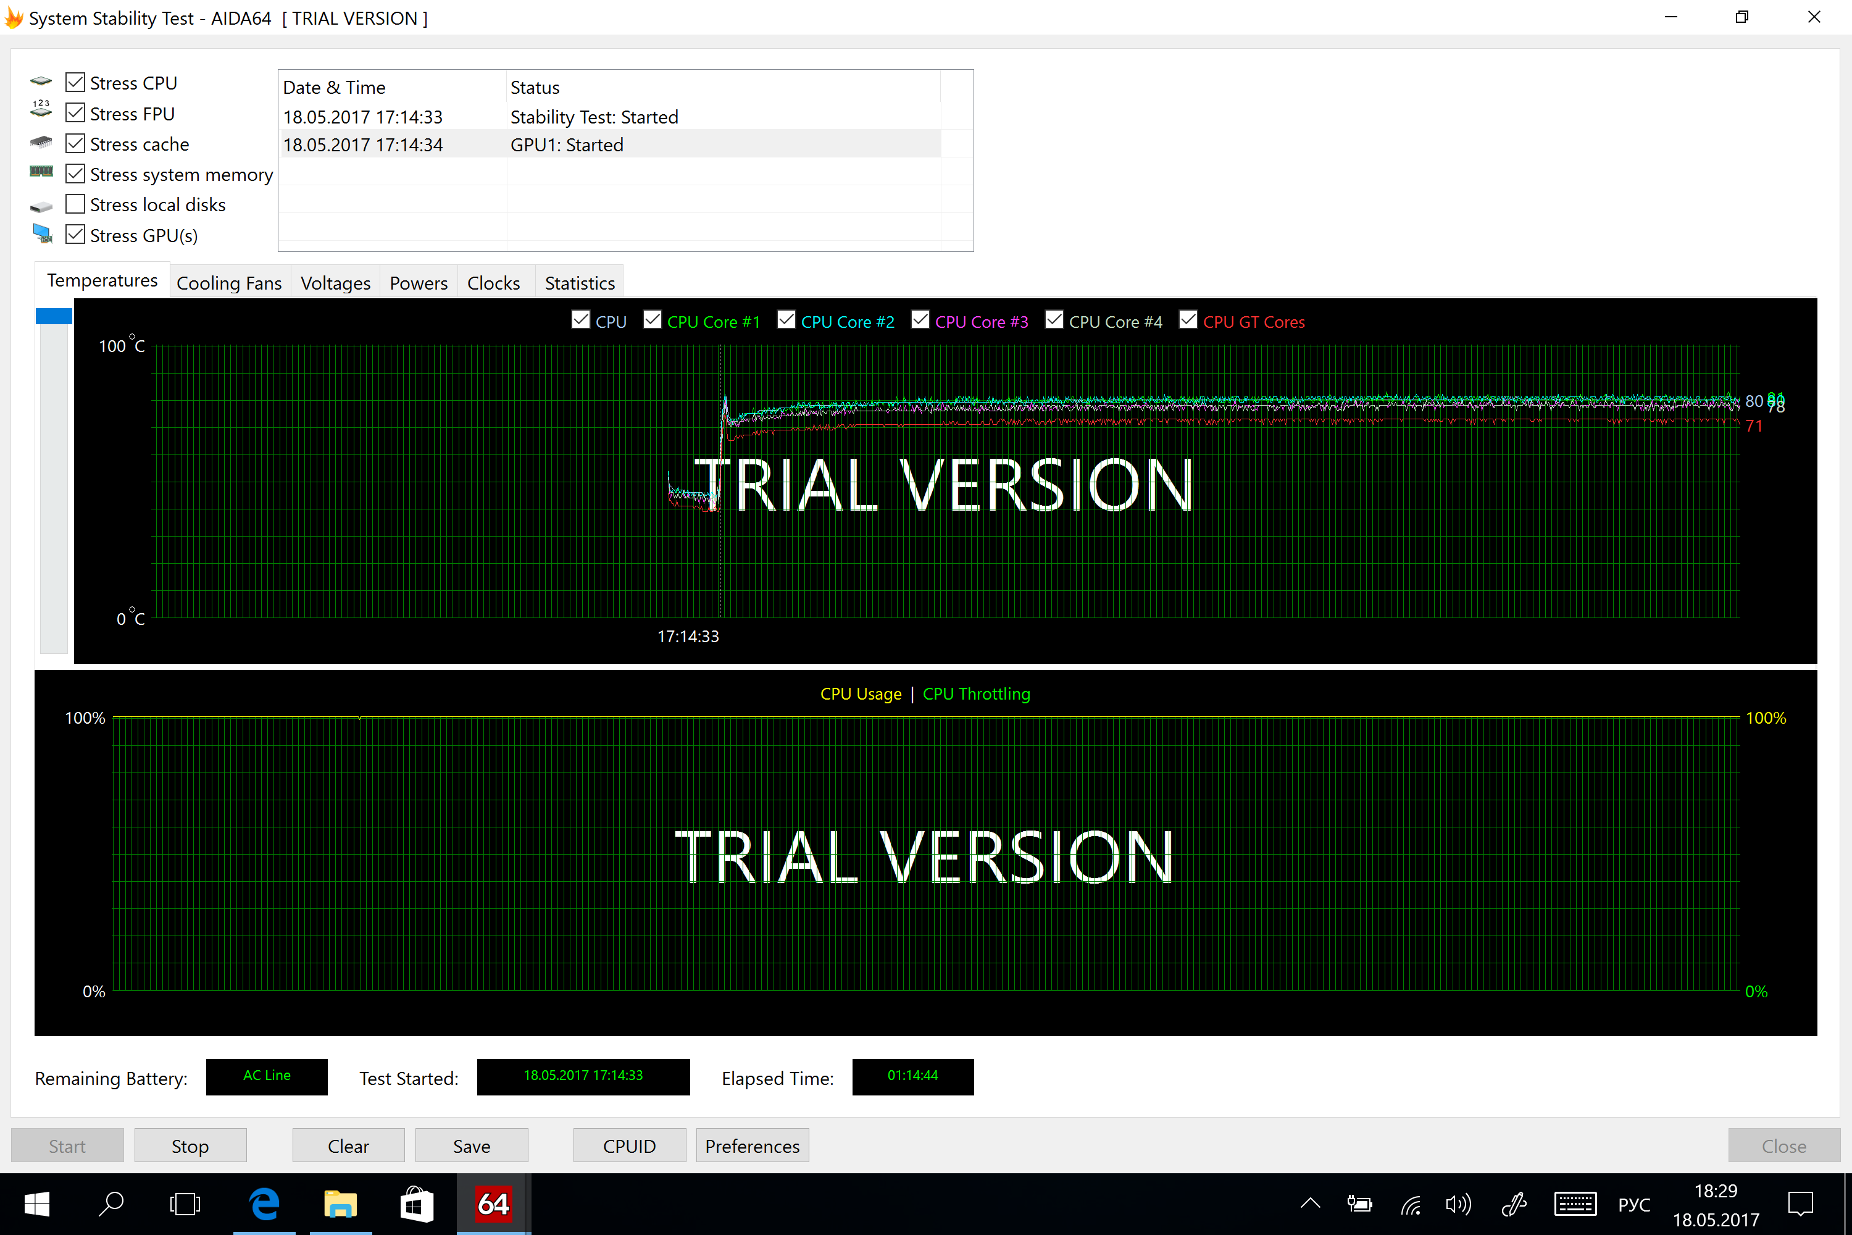Switch to the Statistics tab

click(580, 283)
